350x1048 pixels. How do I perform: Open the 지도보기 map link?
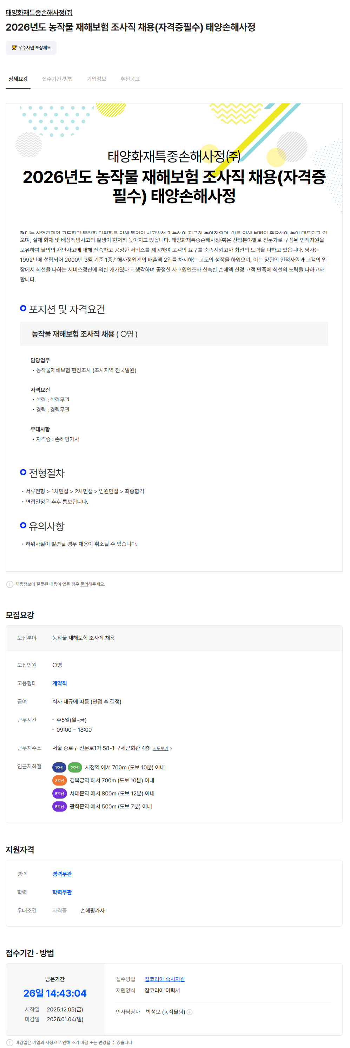coord(160,748)
